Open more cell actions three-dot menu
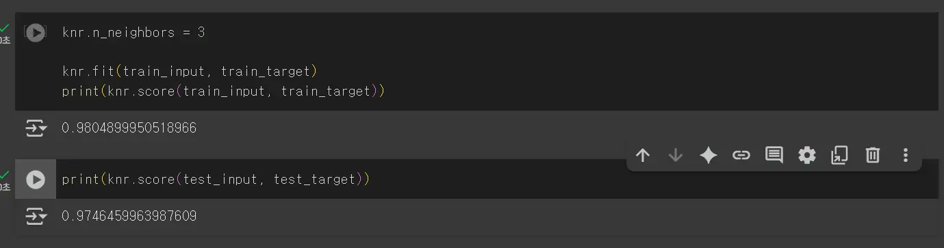The width and height of the screenshot is (944, 248). pos(906,155)
